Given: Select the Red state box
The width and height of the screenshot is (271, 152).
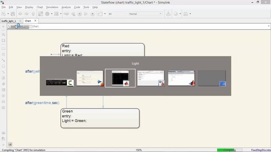Looking at the screenshot, I should 102,50.
